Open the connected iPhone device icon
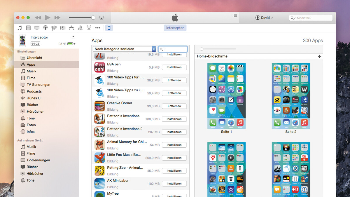The width and height of the screenshot is (350, 197). [109, 28]
